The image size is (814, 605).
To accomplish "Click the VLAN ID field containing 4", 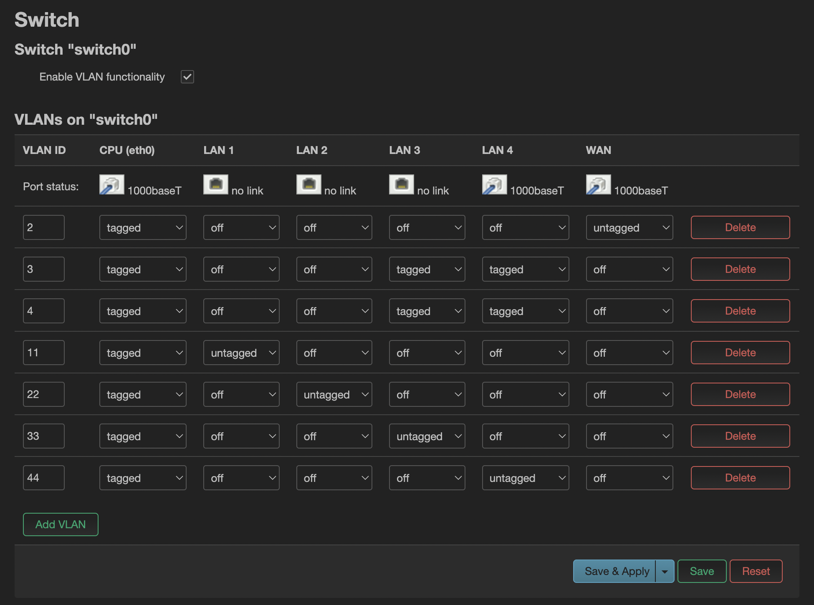I will [43, 311].
